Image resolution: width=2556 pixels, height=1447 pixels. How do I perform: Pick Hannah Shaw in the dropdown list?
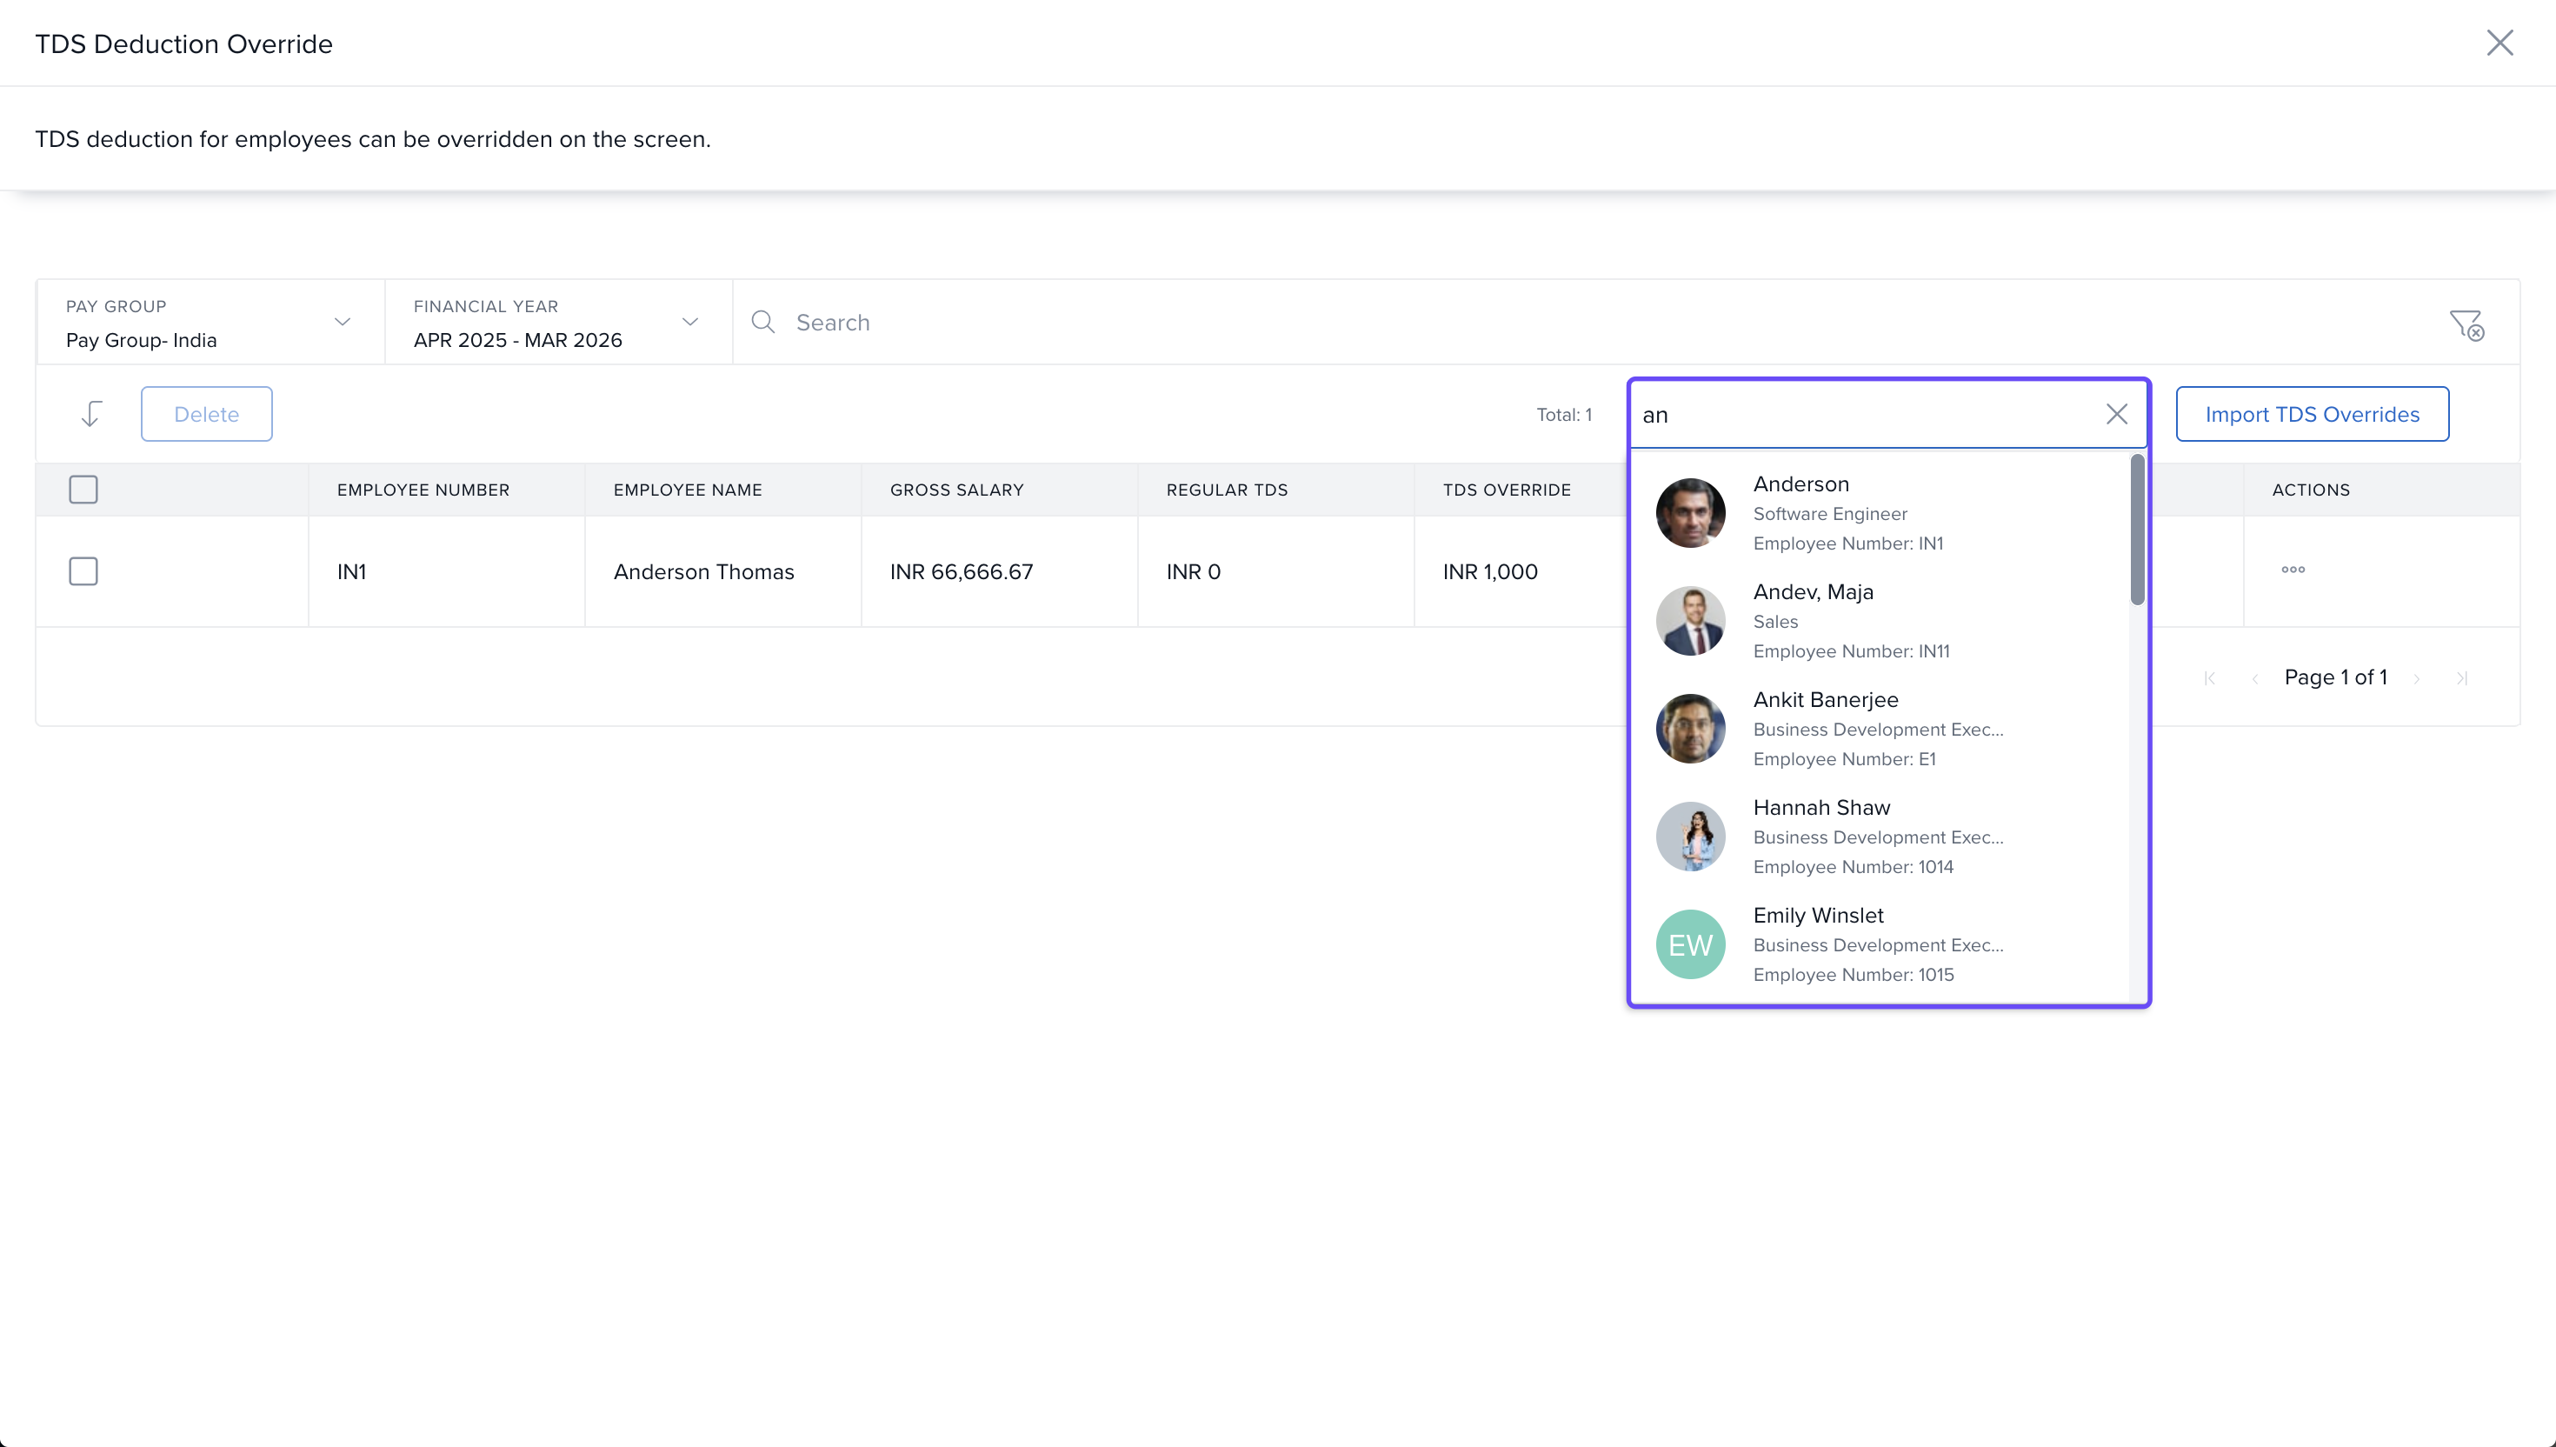1820,808
